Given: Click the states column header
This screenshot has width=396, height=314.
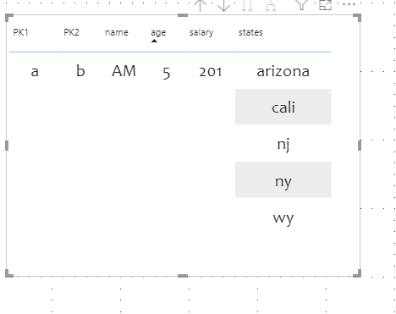Looking at the screenshot, I should (x=250, y=32).
